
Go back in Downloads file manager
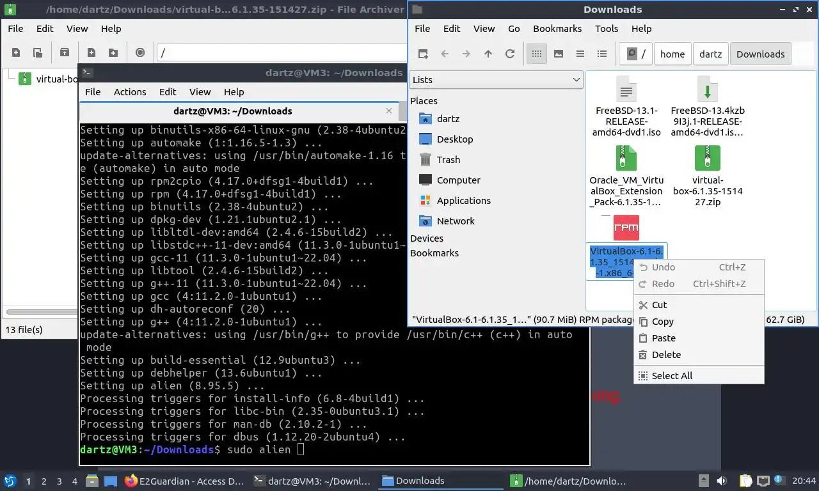pos(445,54)
